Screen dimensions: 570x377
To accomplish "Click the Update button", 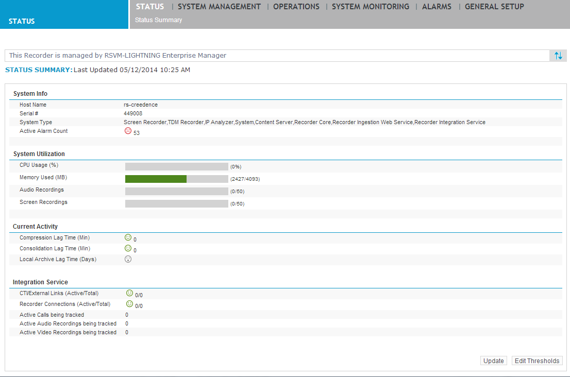I will [x=493, y=361].
